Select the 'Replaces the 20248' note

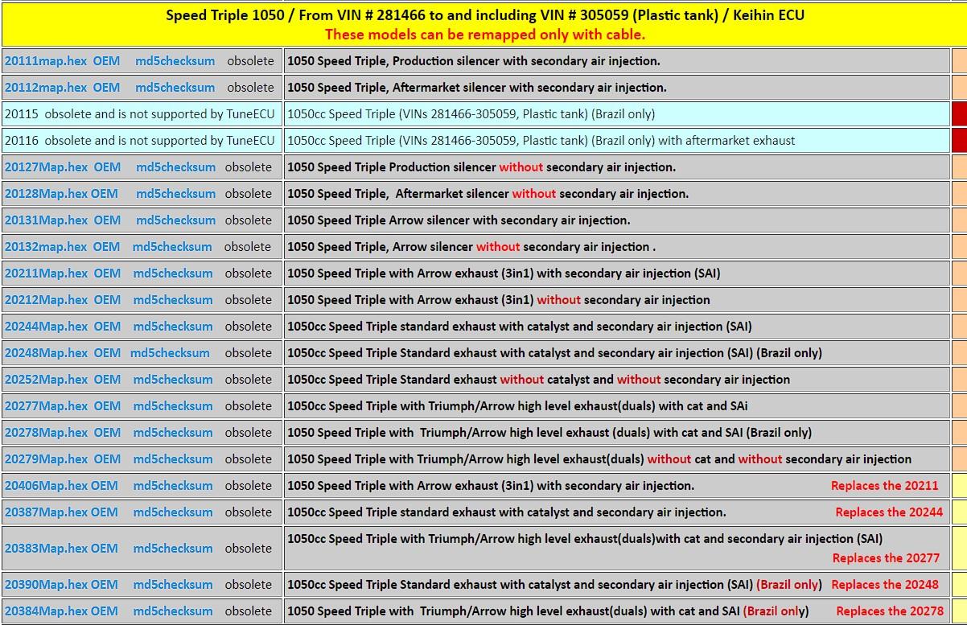885,584
